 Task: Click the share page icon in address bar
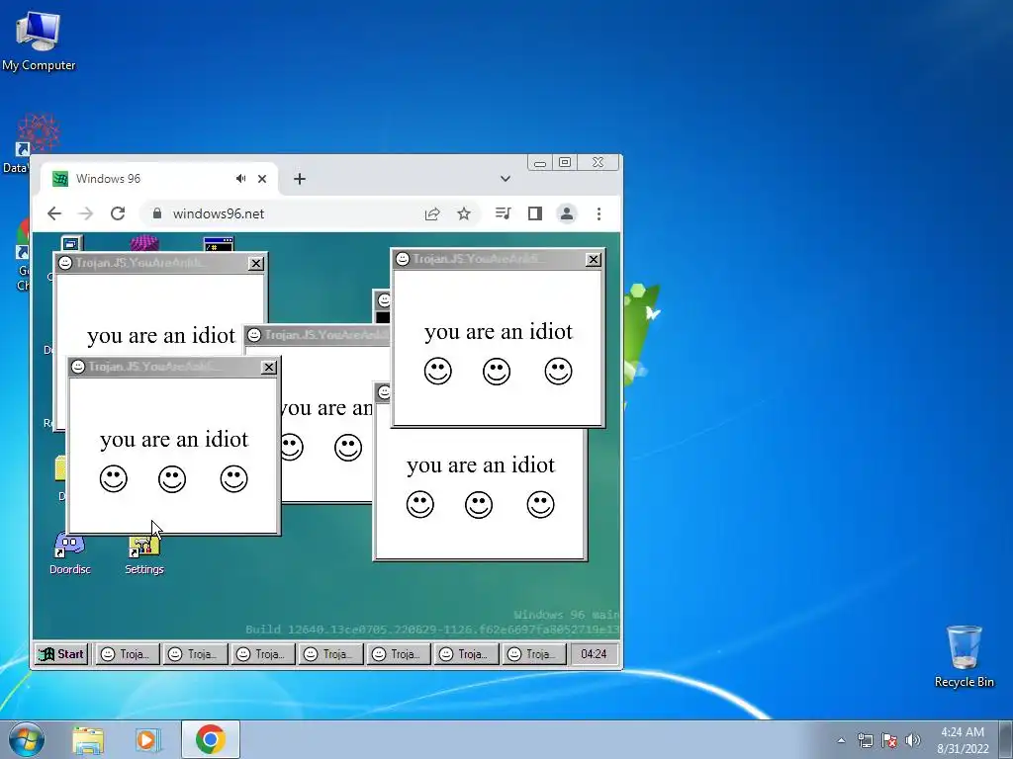pos(432,213)
